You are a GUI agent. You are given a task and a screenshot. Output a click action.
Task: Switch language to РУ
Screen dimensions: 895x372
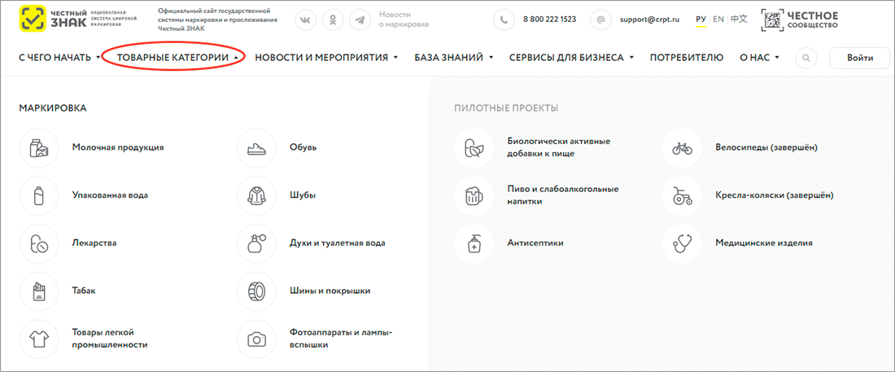(701, 19)
